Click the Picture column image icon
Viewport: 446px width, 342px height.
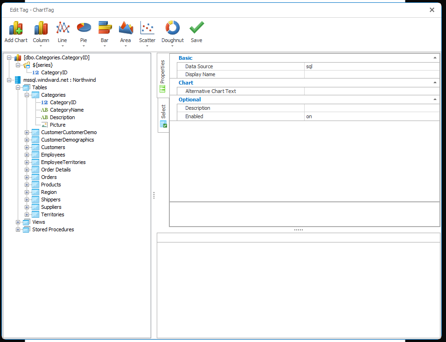pos(44,125)
